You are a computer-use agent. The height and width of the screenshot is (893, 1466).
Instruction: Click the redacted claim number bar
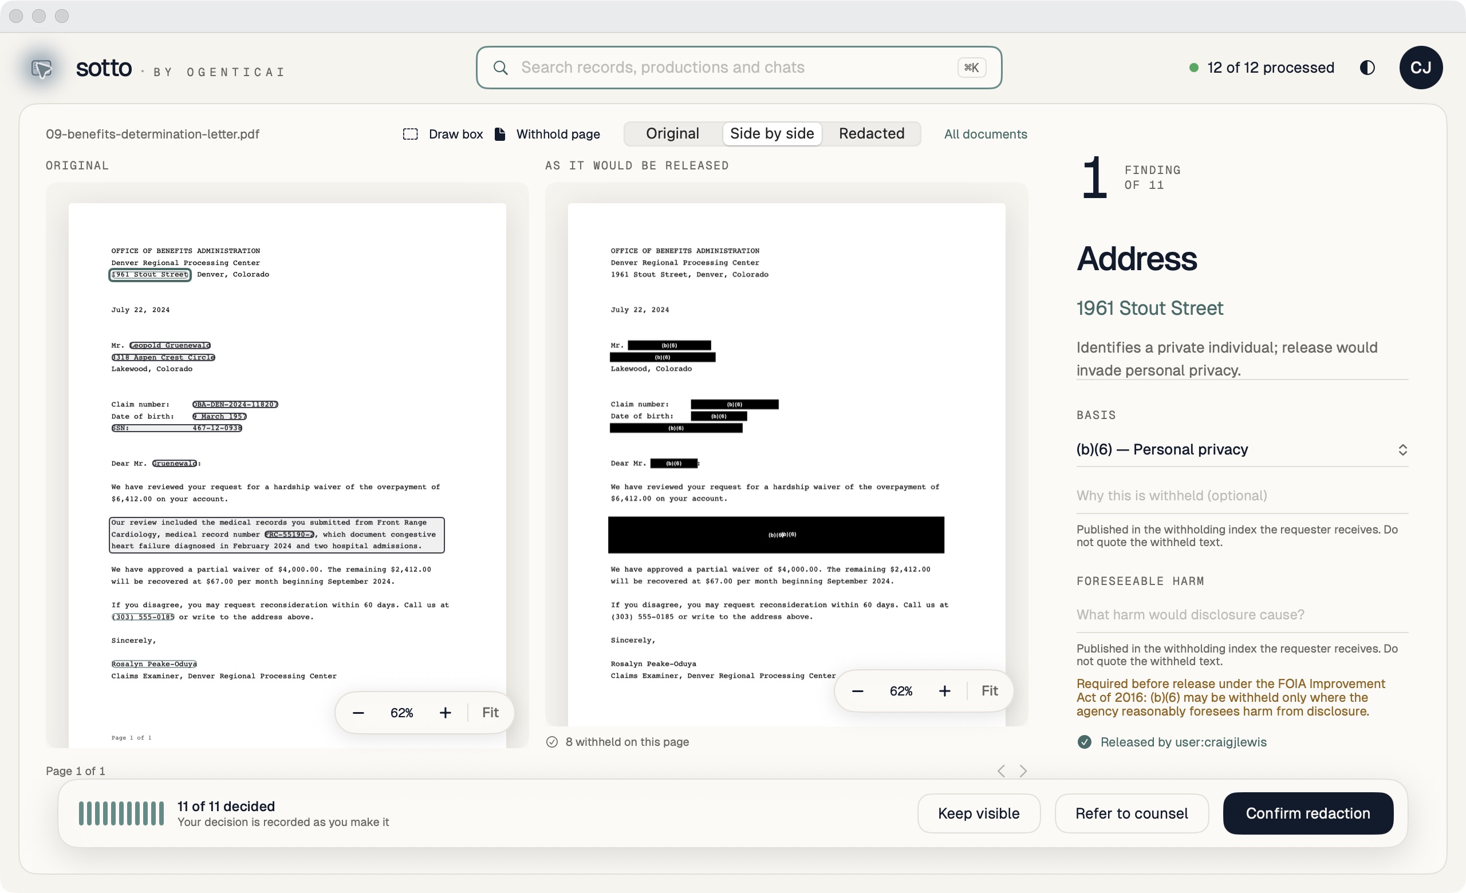pyautogui.click(x=734, y=404)
